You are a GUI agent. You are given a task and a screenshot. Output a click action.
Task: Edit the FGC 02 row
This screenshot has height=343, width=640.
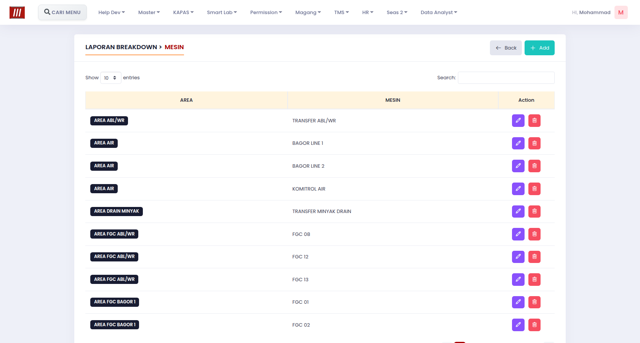pos(518,325)
